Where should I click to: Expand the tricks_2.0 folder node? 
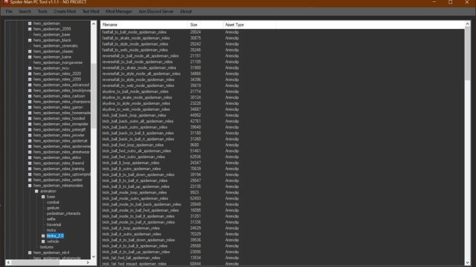point(43,236)
